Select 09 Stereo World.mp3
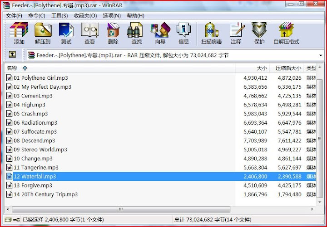The height and width of the screenshot is (227, 327). pos(40,150)
